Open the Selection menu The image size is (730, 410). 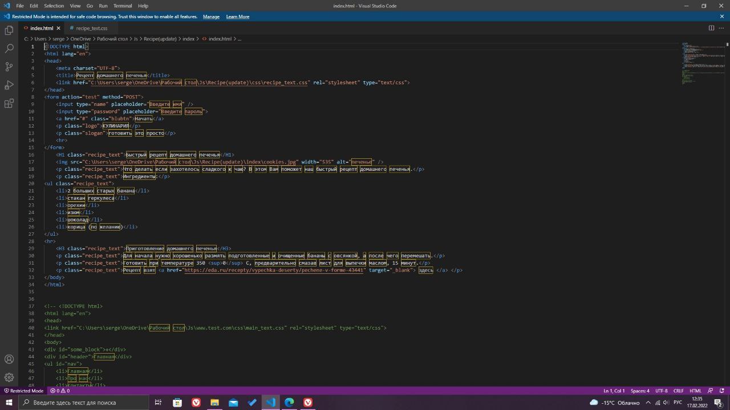54,6
